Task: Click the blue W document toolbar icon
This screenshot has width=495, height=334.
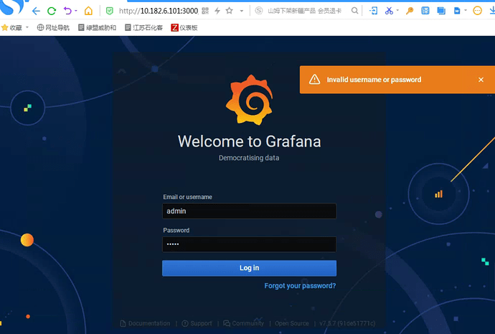Action: (x=457, y=11)
